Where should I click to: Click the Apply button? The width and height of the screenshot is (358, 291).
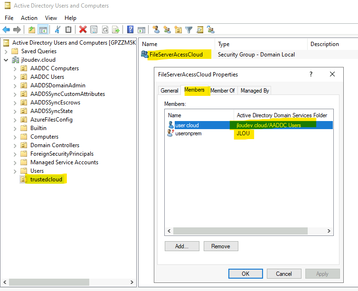click(322, 273)
